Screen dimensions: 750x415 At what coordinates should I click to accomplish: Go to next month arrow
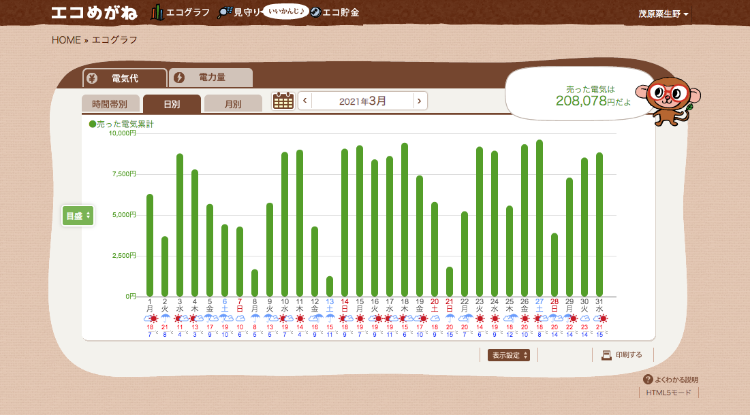tap(420, 101)
